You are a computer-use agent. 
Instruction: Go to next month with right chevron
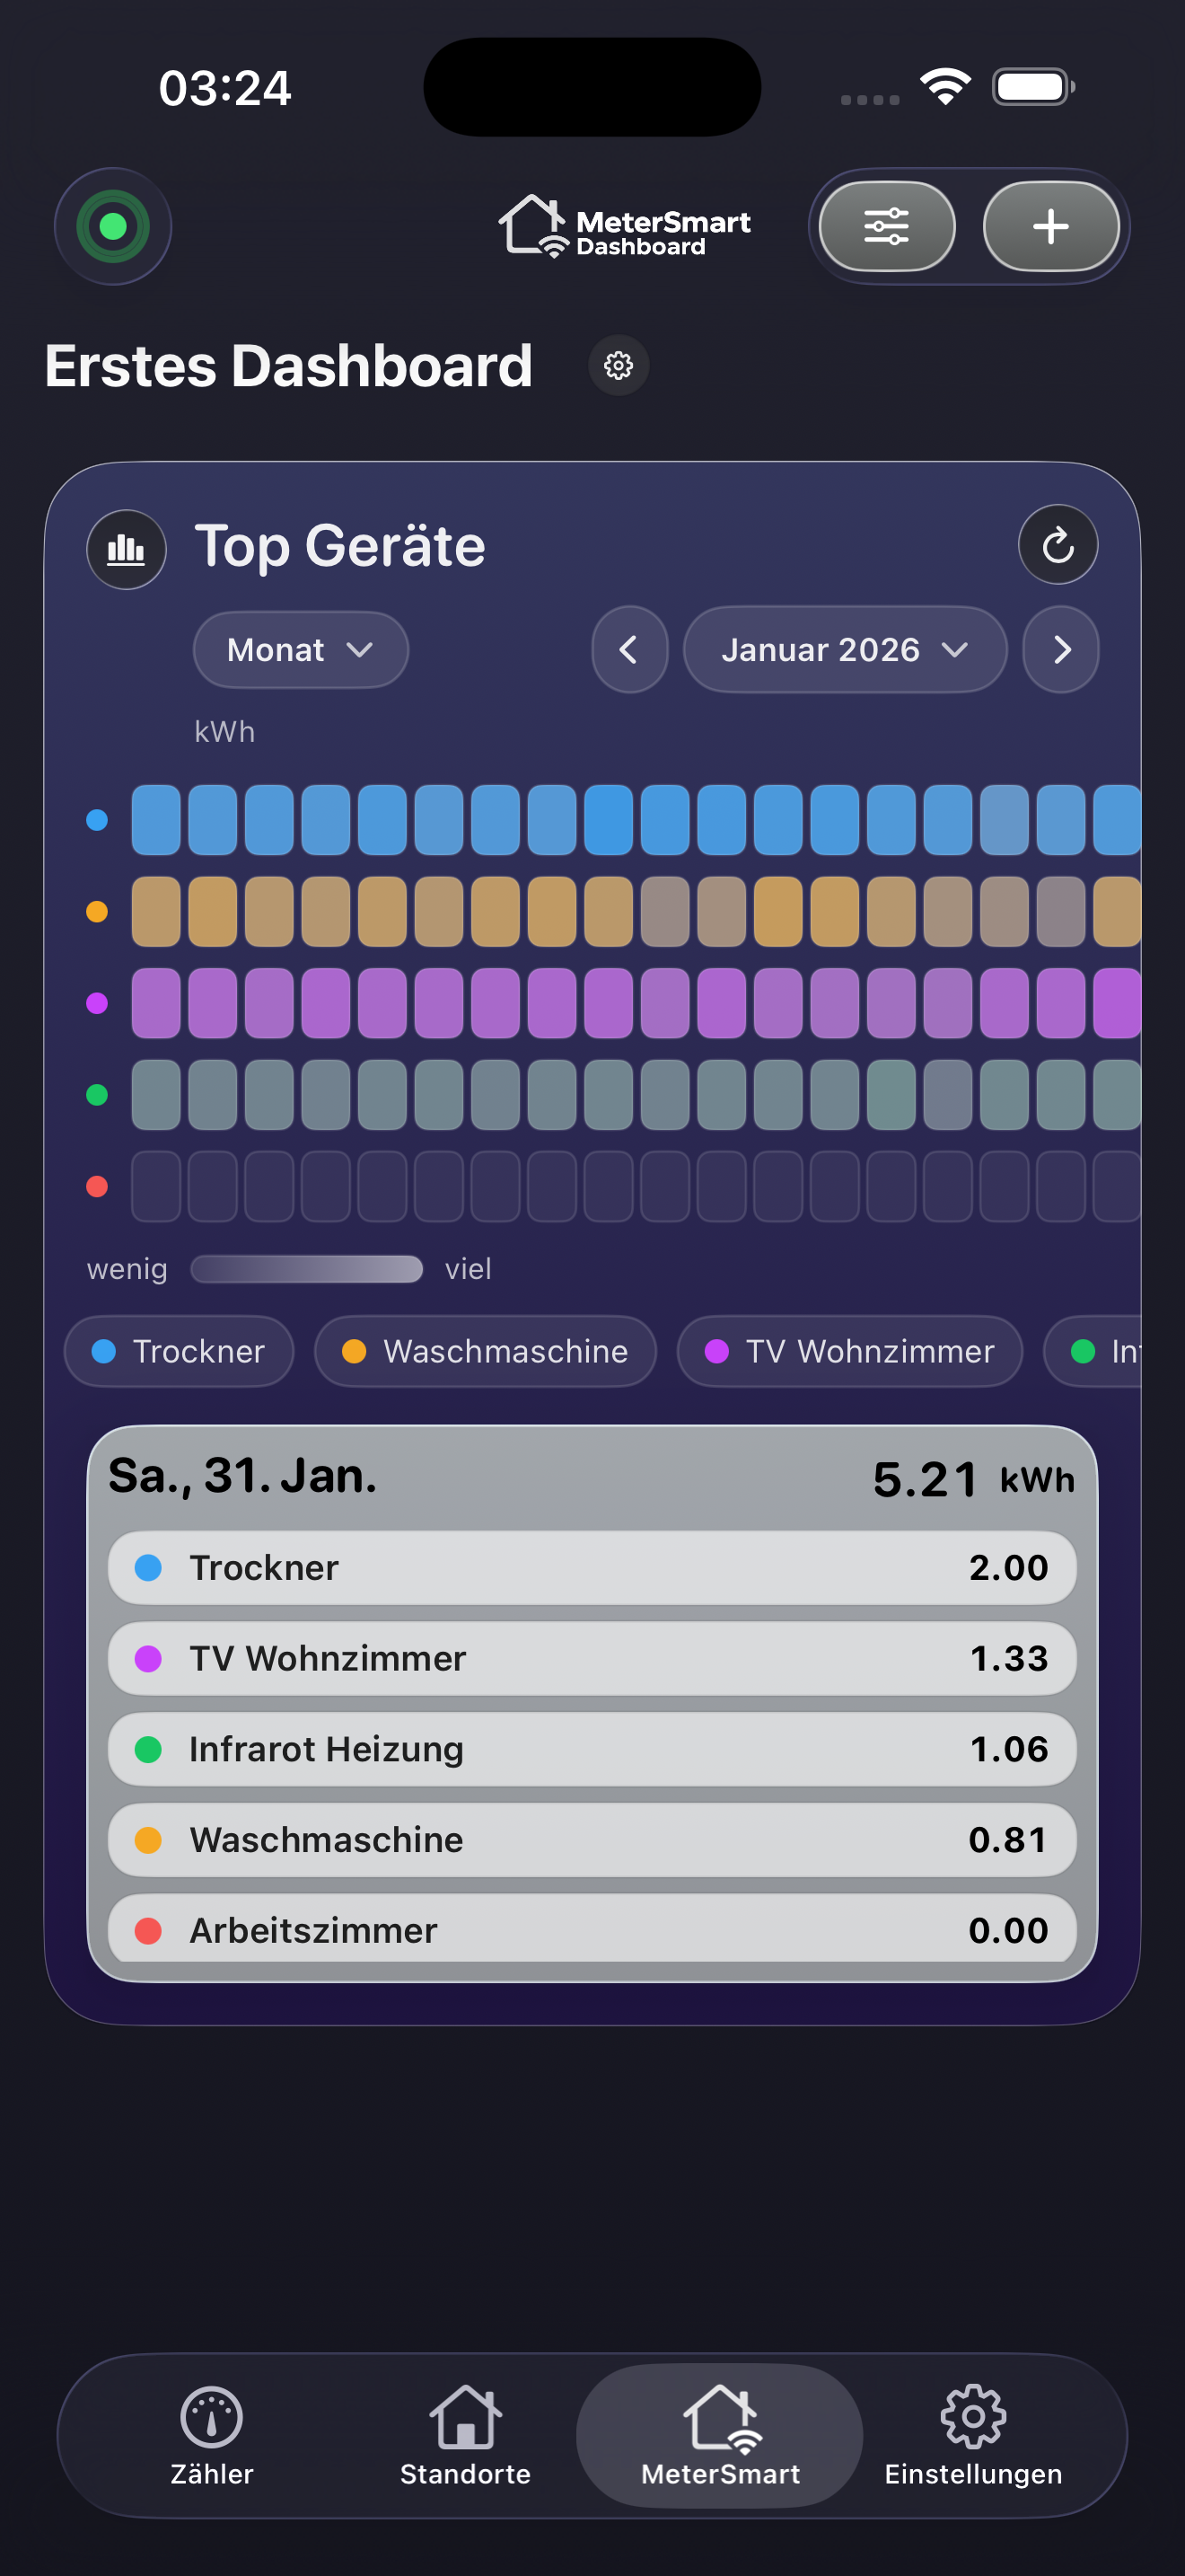(1061, 650)
